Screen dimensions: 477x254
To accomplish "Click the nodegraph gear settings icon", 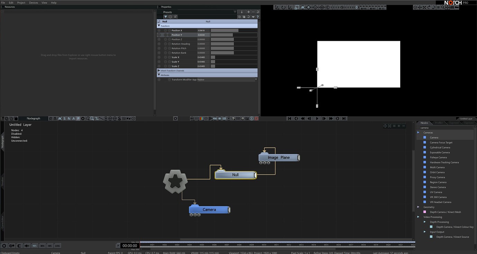I will click(x=175, y=118).
